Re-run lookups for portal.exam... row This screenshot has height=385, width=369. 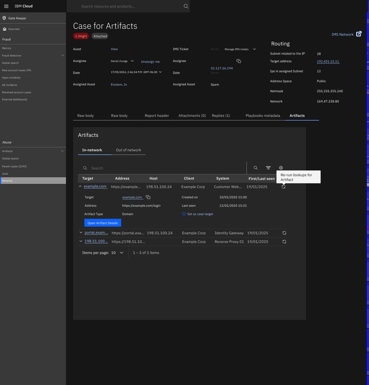[284, 233]
